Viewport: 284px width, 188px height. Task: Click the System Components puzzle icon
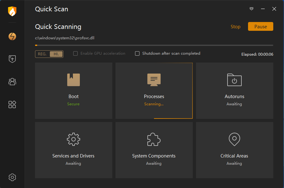point(154,139)
